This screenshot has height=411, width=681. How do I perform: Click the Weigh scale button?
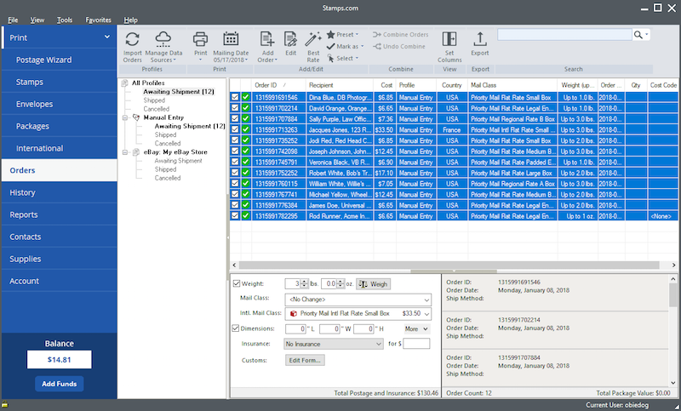point(374,284)
